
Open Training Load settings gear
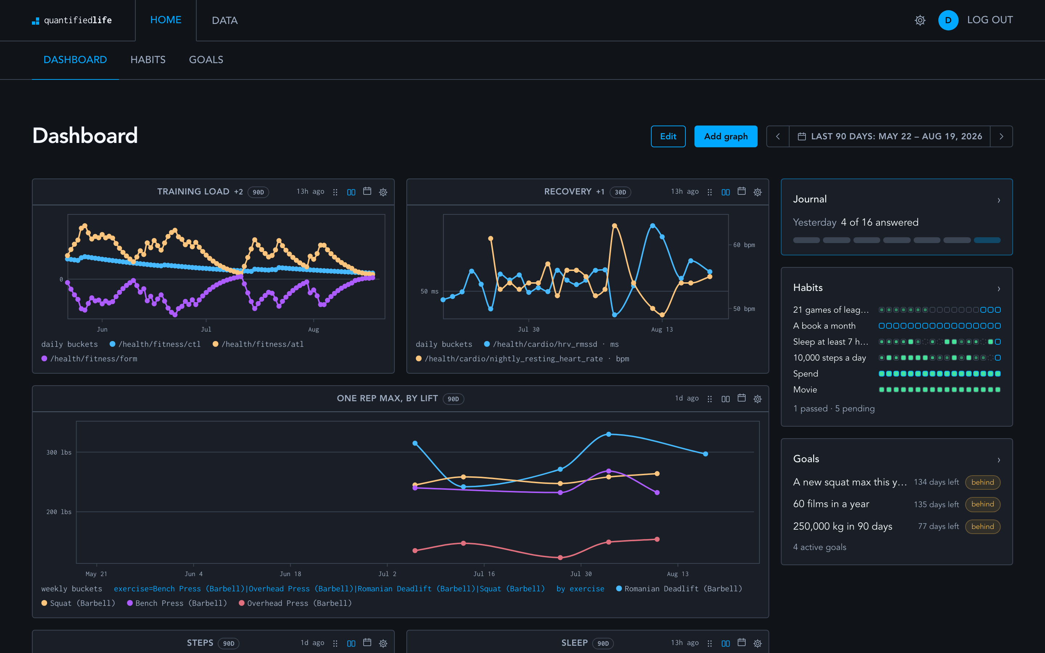pyautogui.click(x=383, y=192)
